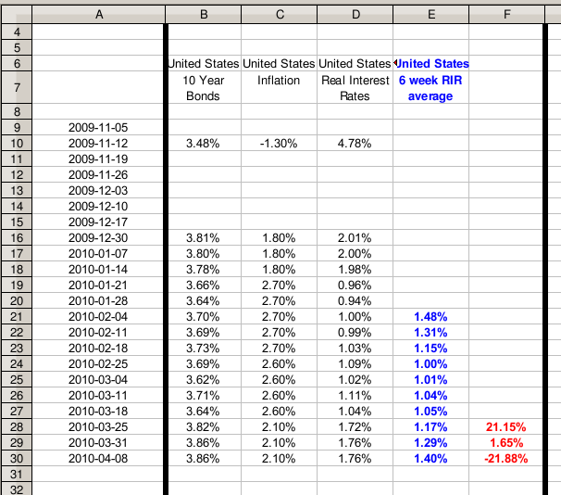This screenshot has height=495, width=561.
Task: Click the blue average value 1.48%
Action: pos(430,317)
